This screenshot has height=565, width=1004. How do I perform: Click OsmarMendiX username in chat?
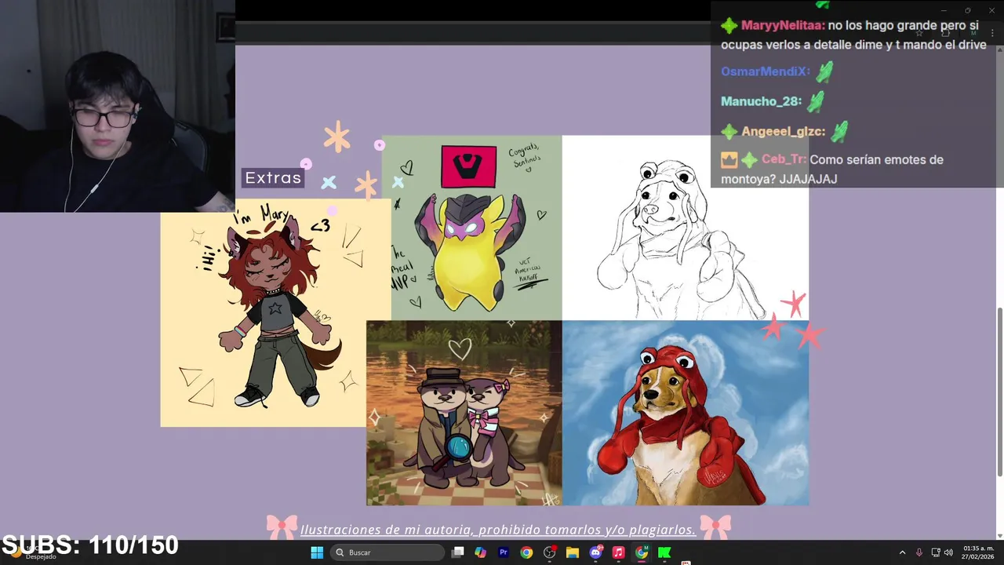tap(765, 71)
